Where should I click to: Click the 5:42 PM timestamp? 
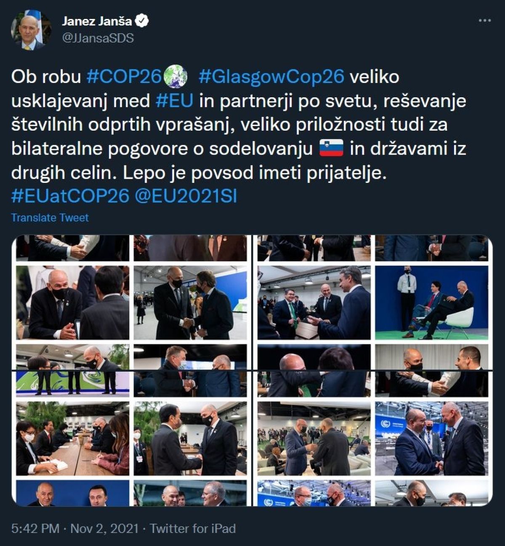(x=35, y=528)
